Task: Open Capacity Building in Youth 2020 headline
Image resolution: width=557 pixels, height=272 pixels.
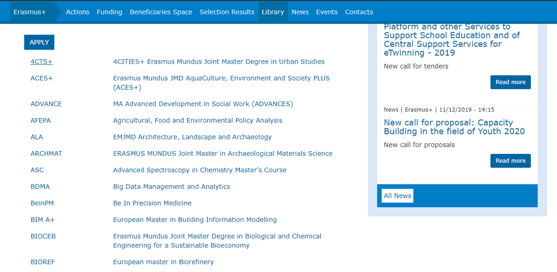Action: tap(454, 127)
